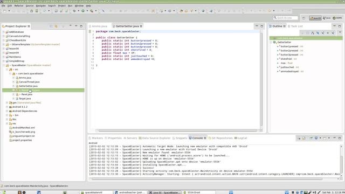Open the Debug button dropdown arrow
This screenshot has height=194, width=345.
pyautogui.click(x=78, y=11)
